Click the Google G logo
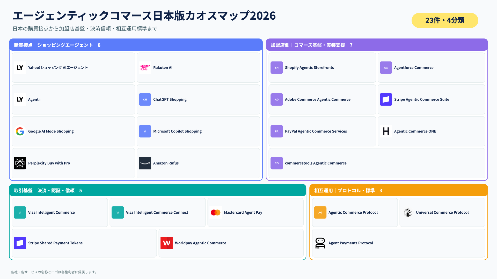497x279 pixels. point(20,131)
